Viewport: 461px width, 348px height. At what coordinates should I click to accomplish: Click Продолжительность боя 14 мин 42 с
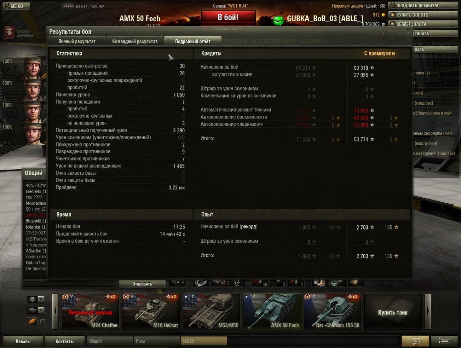(172, 234)
